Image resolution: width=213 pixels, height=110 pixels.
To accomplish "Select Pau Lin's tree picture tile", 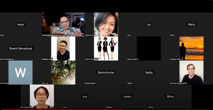I will [63, 72].
